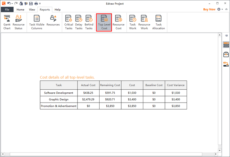Click the $591.75 remaining cost cell
Image resolution: width=230 pixels, height=157 pixels.
pyautogui.click(x=110, y=93)
